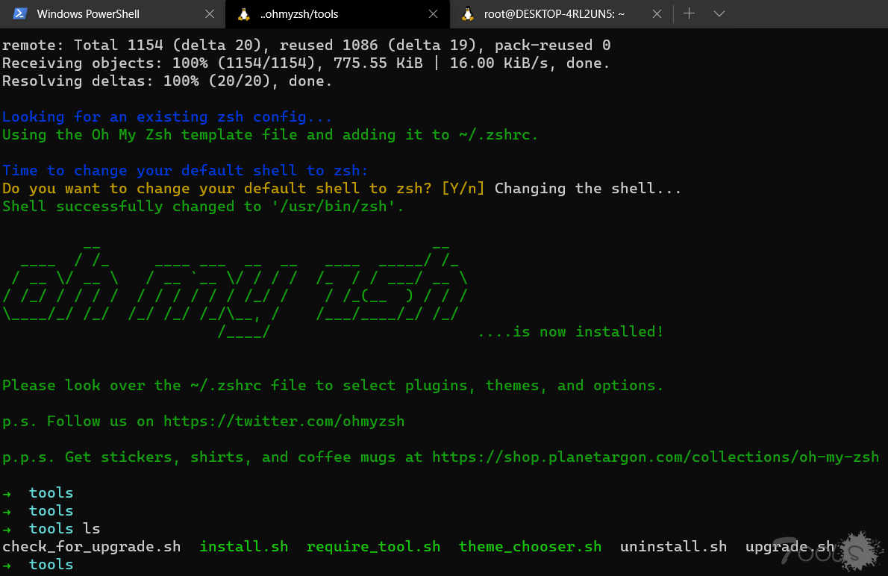Click the 'Using the Oh My Zsh template' line

(270, 135)
